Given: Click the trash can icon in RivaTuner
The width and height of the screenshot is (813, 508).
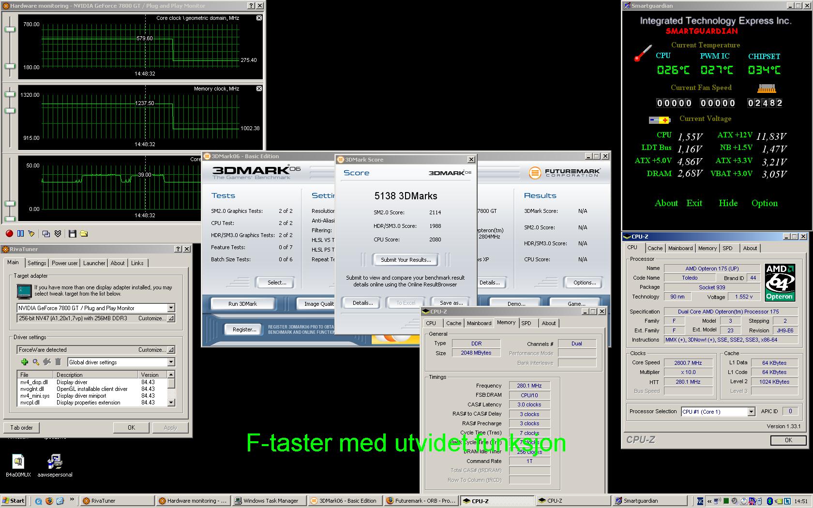Looking at the screenshot, I should (x=58, y=362).
